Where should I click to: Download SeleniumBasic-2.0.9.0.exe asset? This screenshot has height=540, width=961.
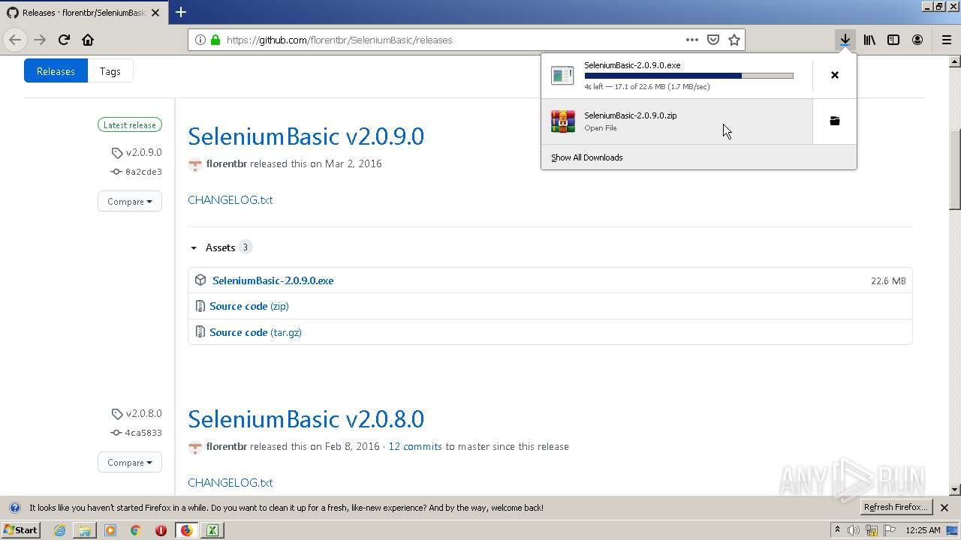(273, 280)
